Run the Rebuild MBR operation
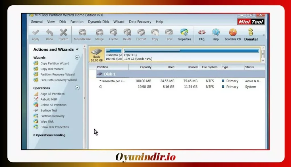291x167 pixels. (49, 99)
